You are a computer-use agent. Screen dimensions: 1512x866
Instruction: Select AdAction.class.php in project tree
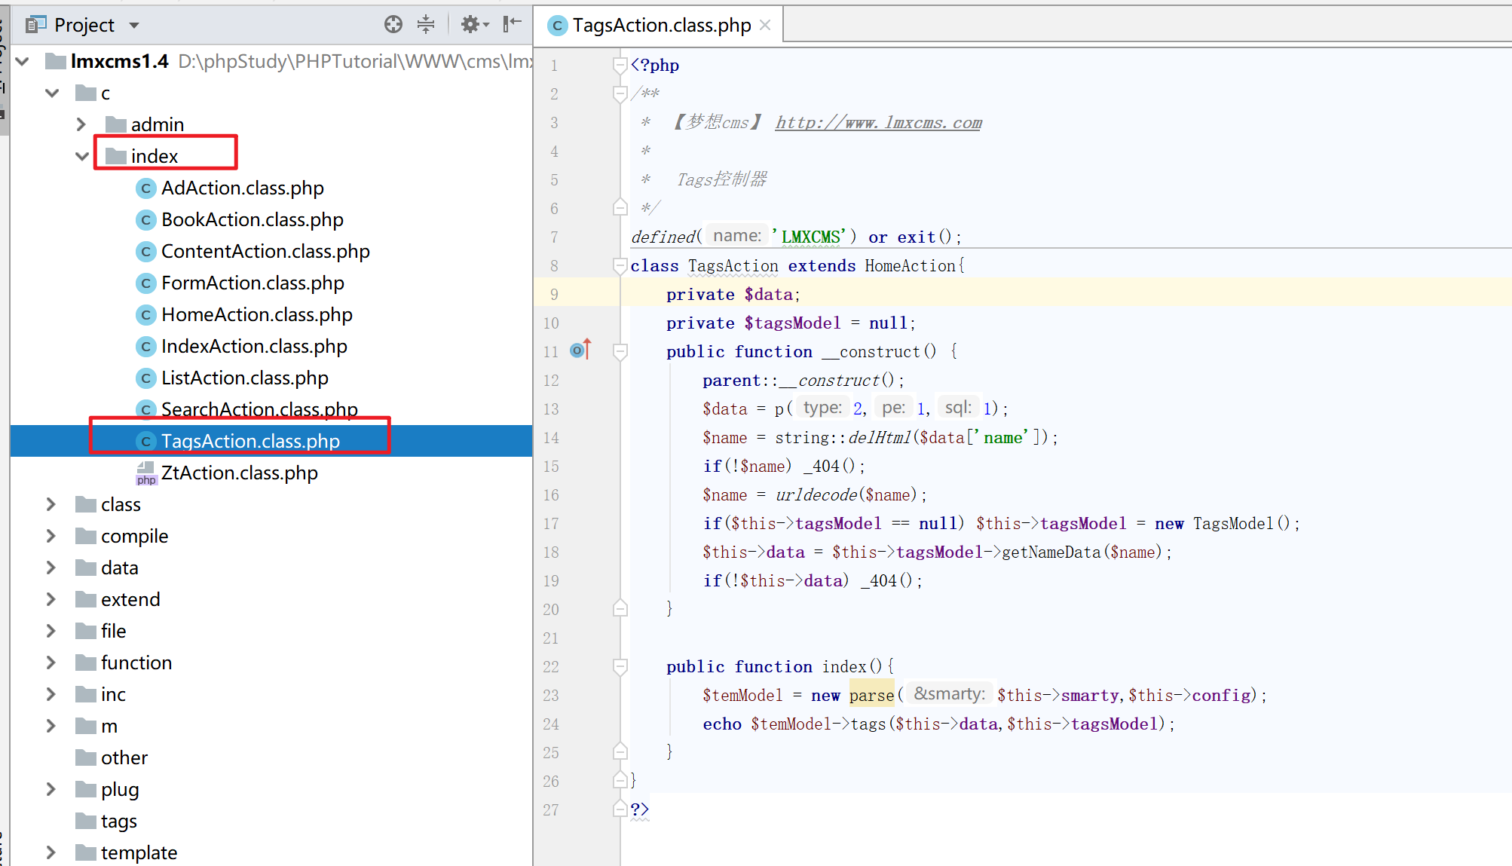pyautogui.click(x=242, y=188)
